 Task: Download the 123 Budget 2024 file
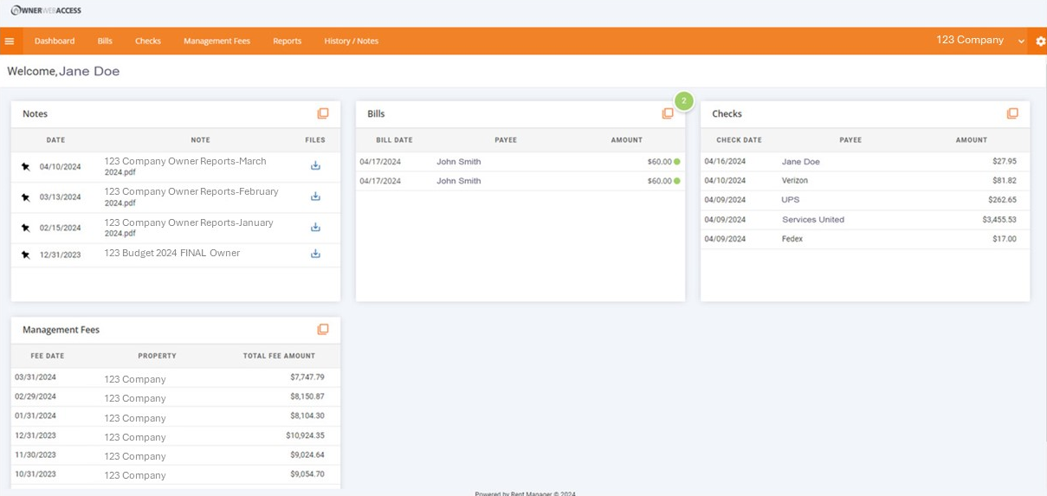coord(315,254)
